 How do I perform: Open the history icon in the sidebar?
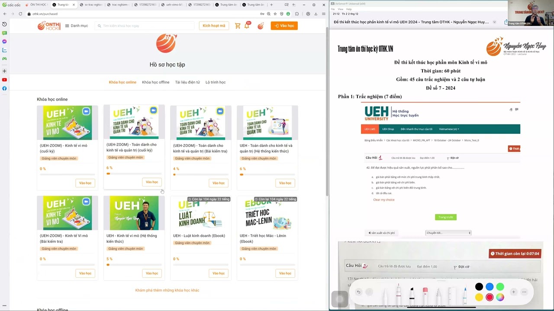pos(4,24)
